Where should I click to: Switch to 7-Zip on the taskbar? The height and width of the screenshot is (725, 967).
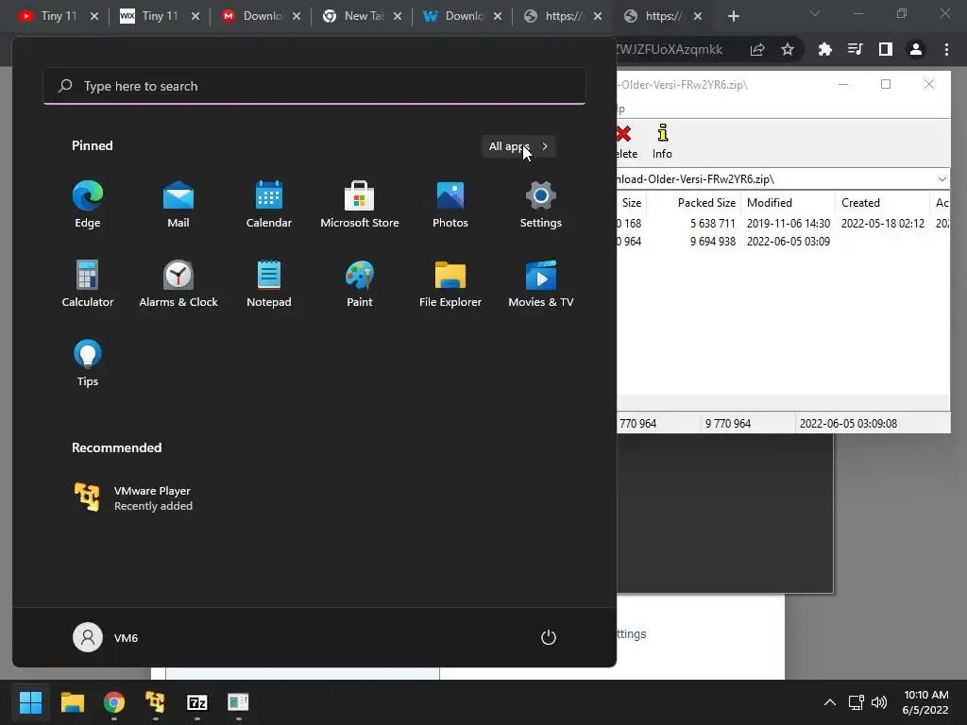(x=197, y=702)
